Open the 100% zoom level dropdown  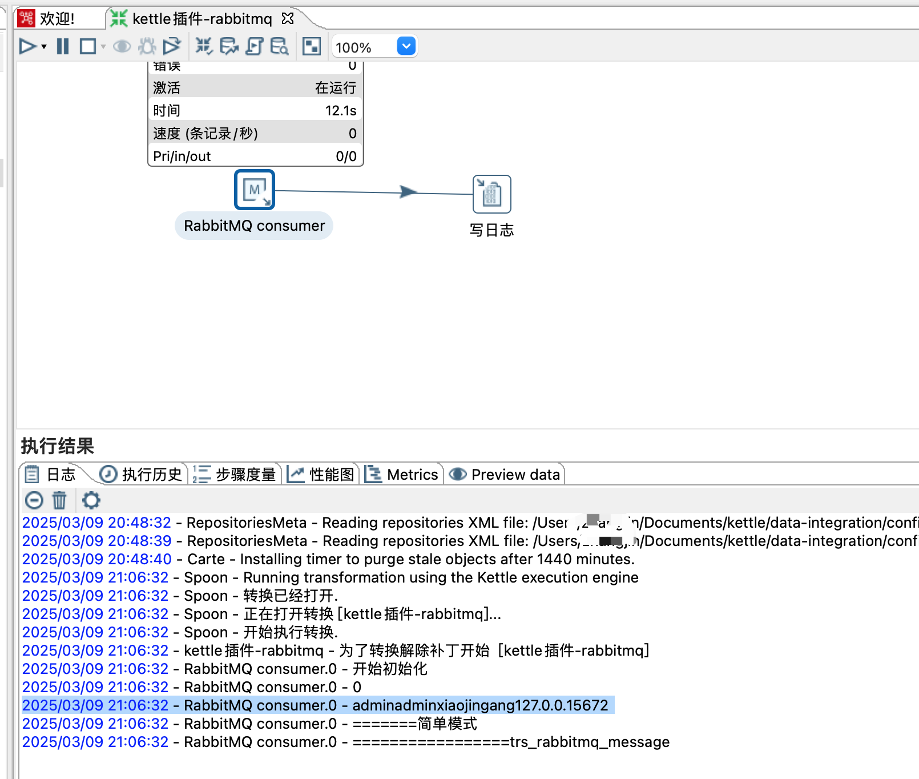click(406, 46)
